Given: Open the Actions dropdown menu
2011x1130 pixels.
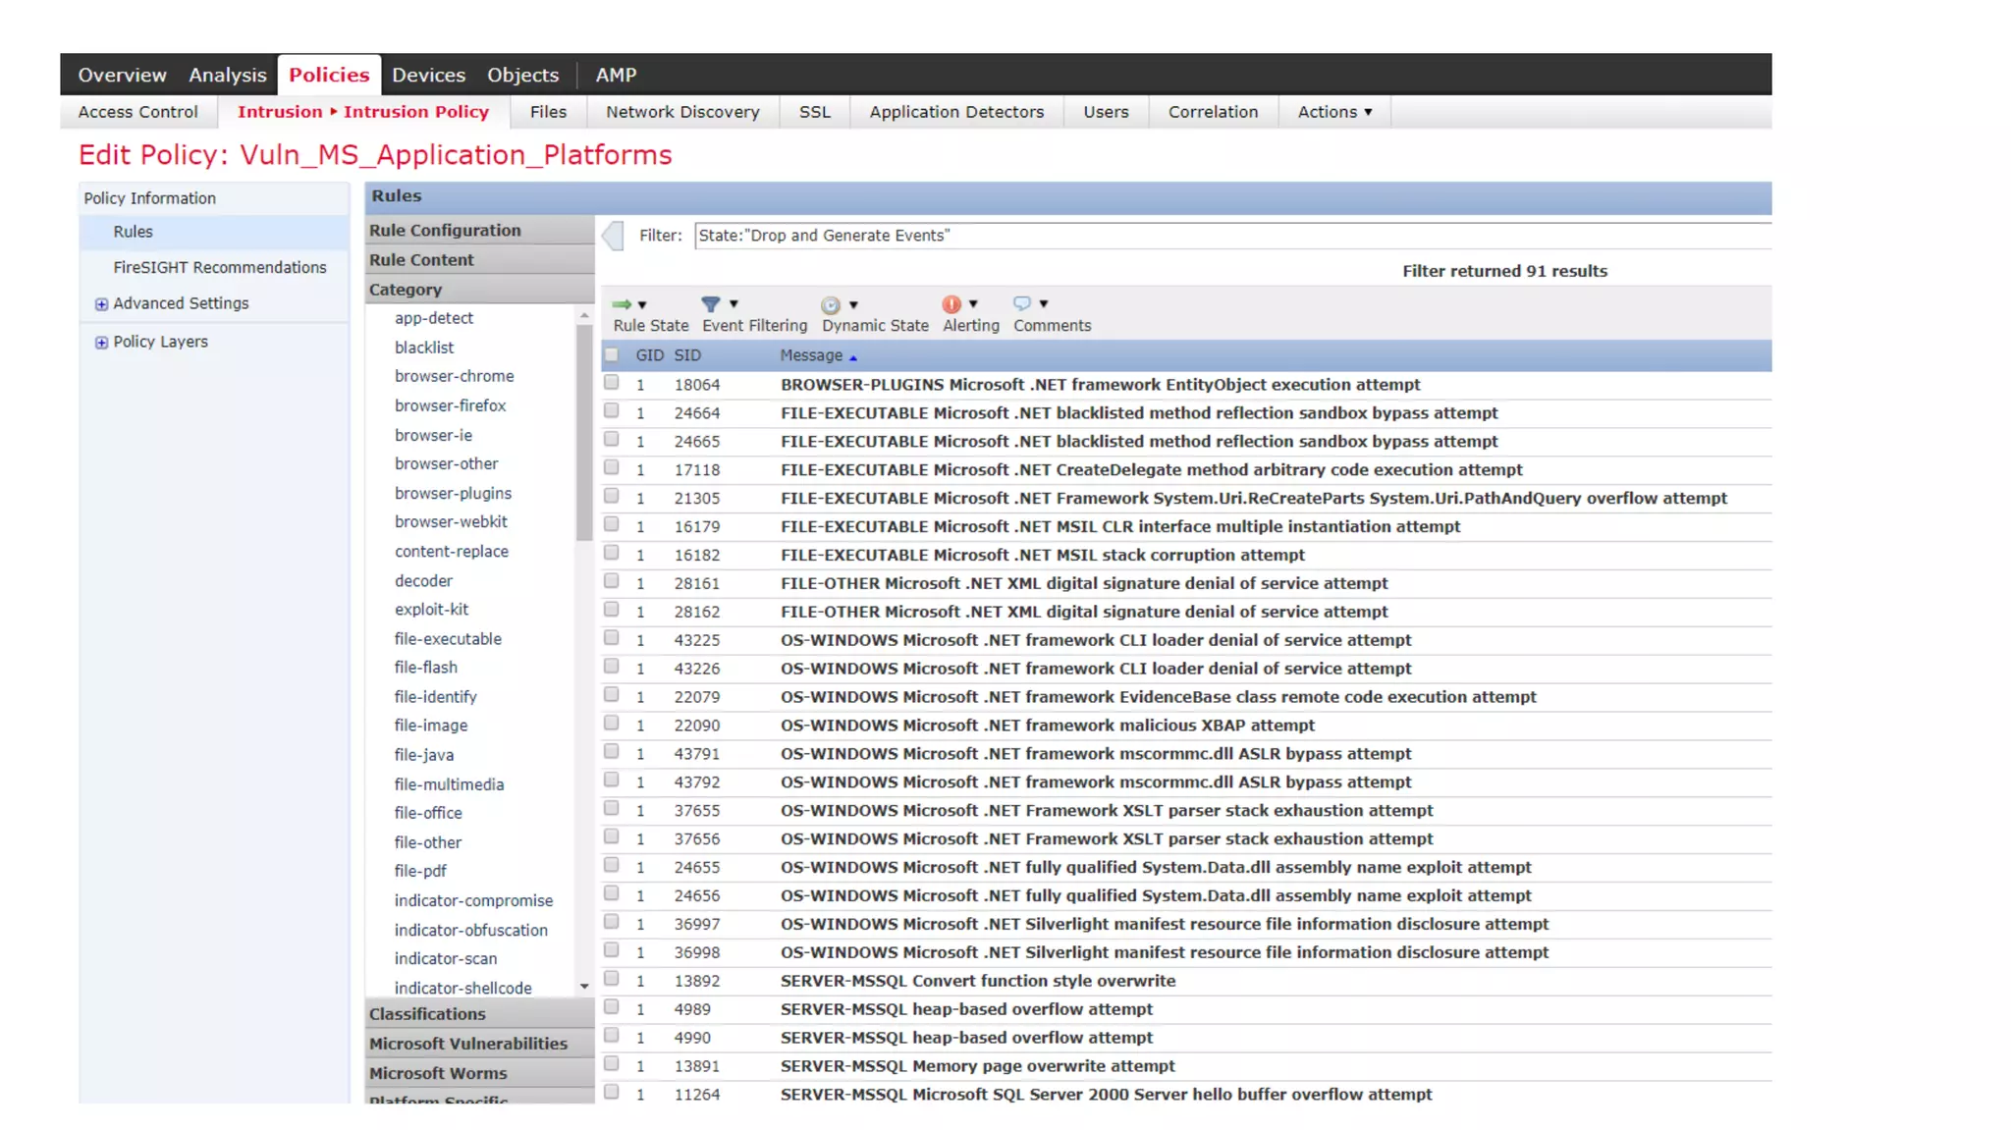Looking at the screenshot, I should [x=1333, y=112].
